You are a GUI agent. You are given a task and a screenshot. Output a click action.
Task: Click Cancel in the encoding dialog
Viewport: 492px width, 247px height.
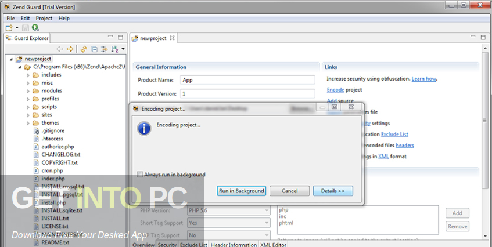[x=289, y=191]
